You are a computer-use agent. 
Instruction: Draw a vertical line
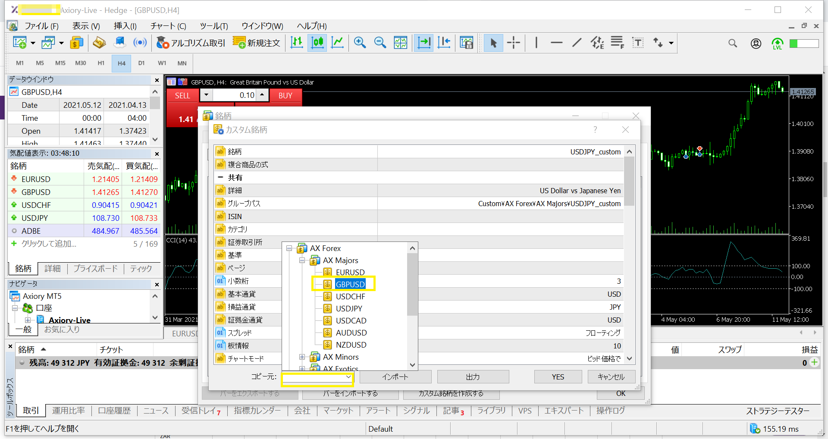[x=536, y=43]
